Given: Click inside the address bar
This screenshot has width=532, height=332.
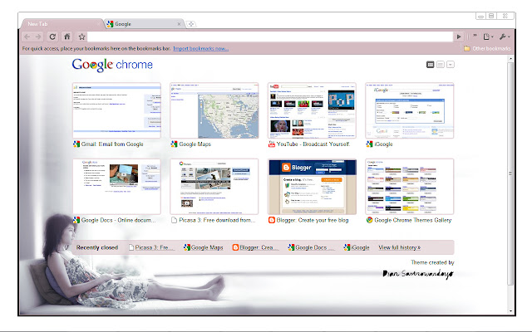Looking at the screenshot, I should click(x=270, y=37).
